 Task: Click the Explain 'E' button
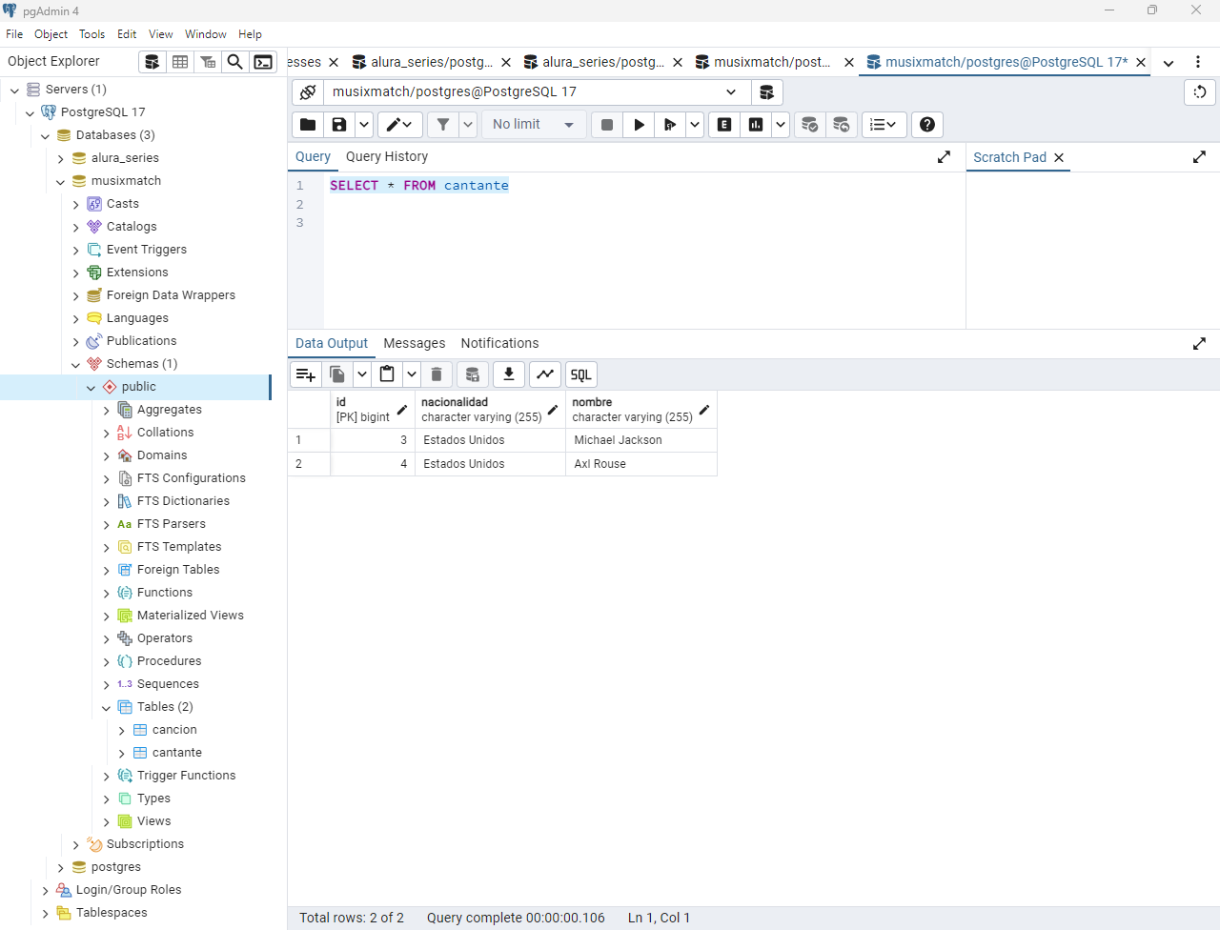tap(724, 125)
